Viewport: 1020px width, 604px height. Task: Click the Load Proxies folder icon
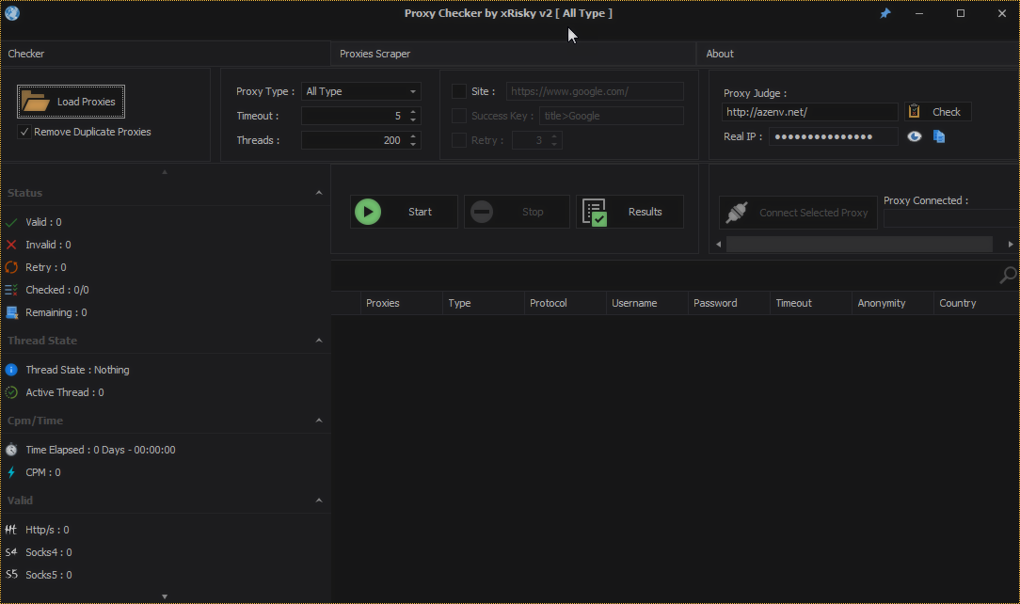click(x=35, y=102)
